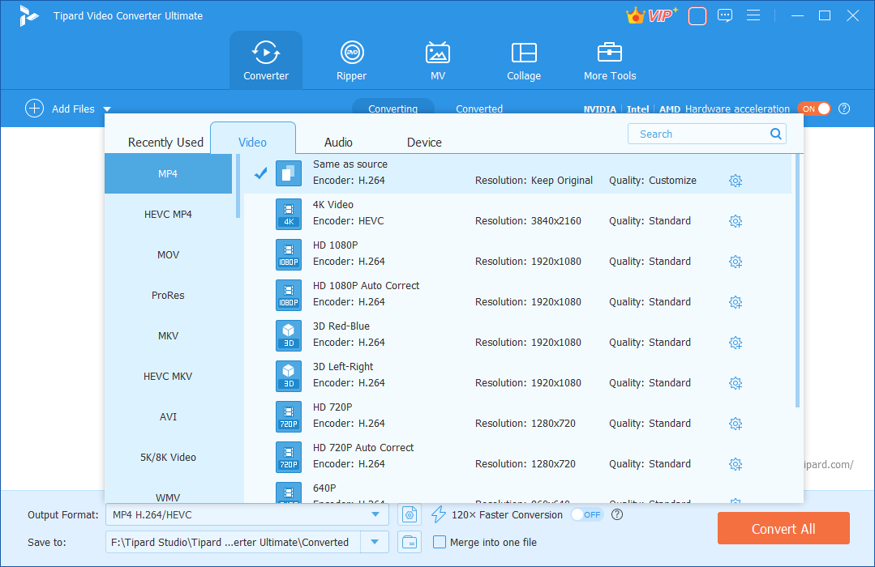This screenshot has height=567, width=875.
Task: Open output format settings icon
Action: pos(409,514)
